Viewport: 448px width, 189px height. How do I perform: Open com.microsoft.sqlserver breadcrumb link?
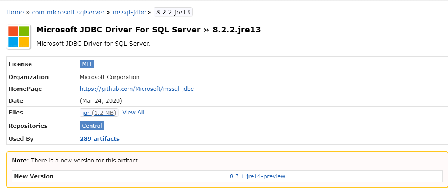(x=68, y=12)
